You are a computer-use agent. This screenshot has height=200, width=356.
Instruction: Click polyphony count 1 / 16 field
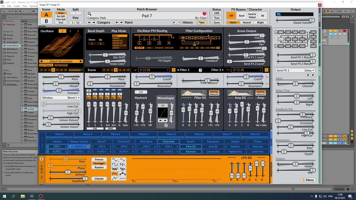[x=76, y=22]
